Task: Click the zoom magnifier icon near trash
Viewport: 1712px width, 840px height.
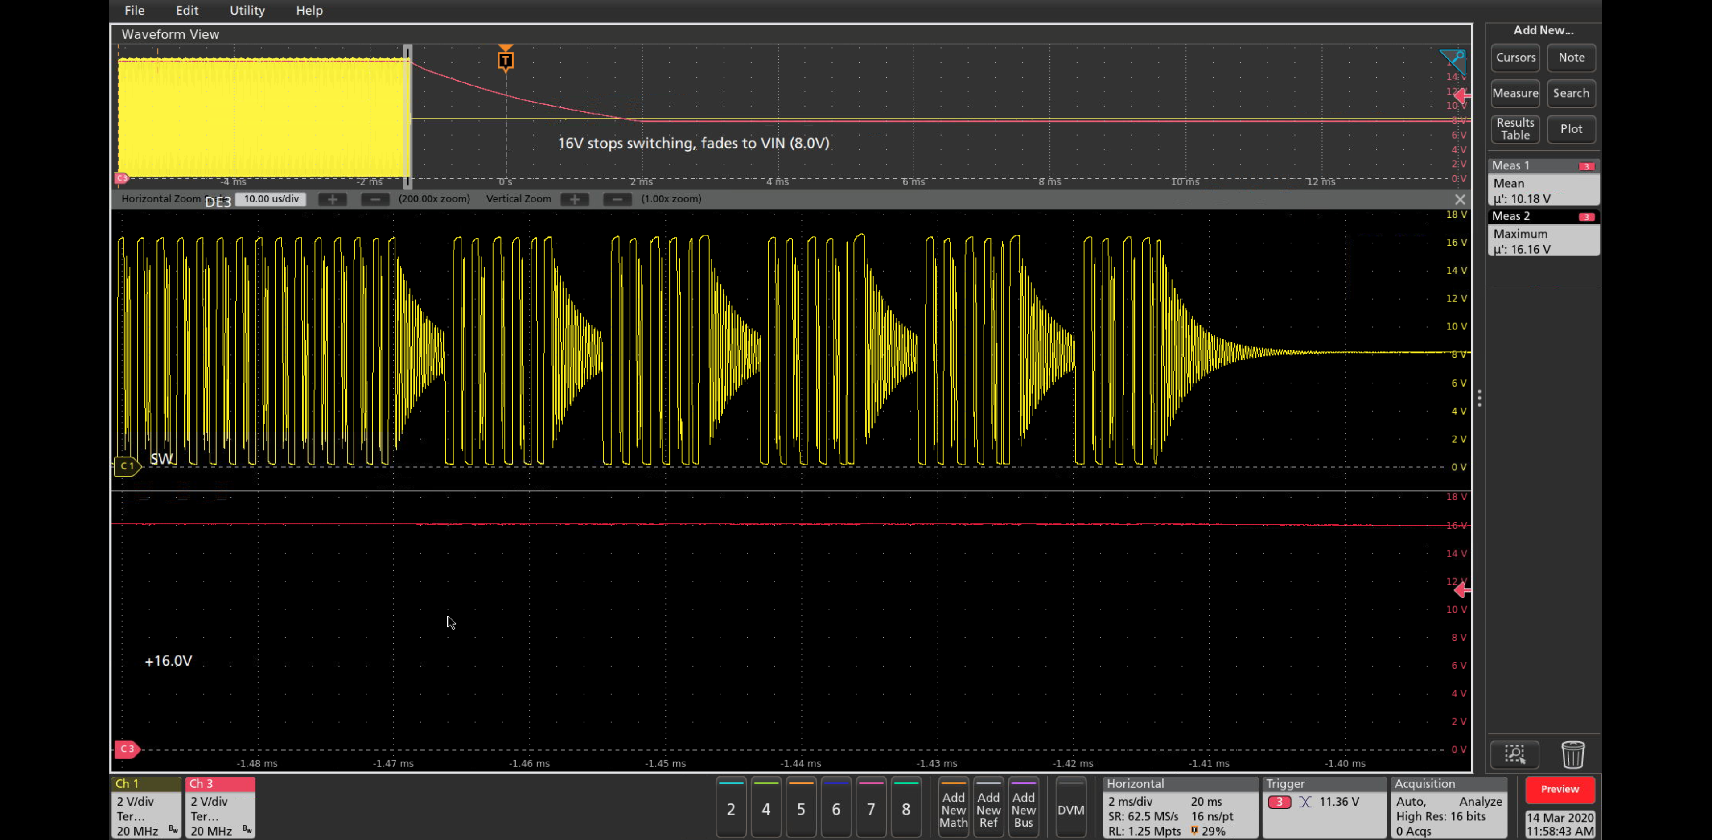Action: coord(1514,754)
